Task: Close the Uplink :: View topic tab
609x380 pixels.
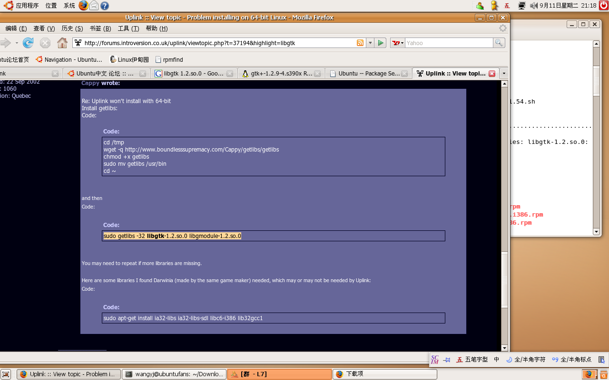Action: point(492,74)
